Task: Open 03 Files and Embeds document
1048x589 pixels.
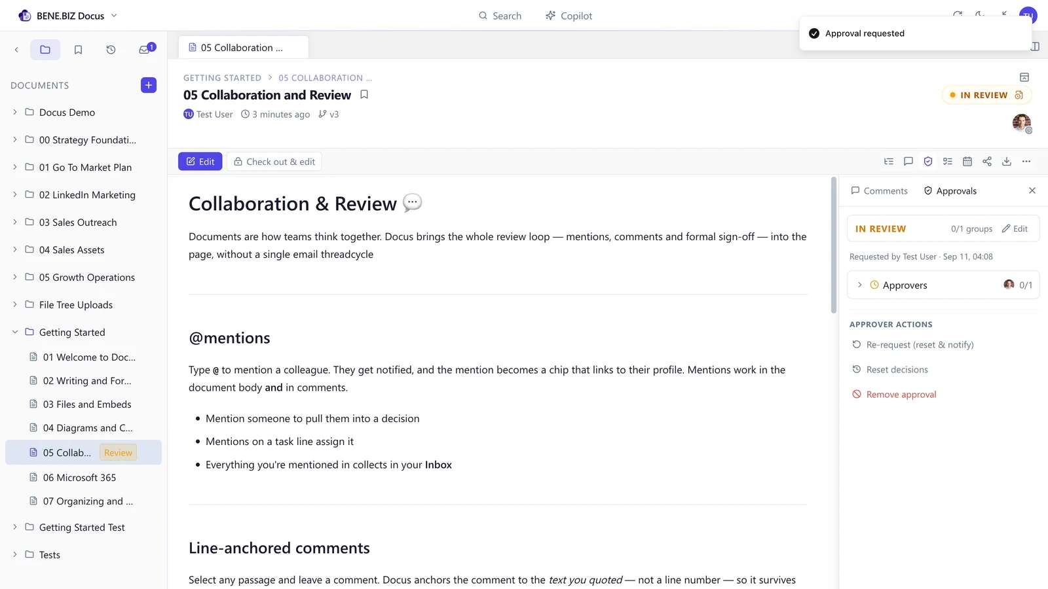Action: pos(83,404)
